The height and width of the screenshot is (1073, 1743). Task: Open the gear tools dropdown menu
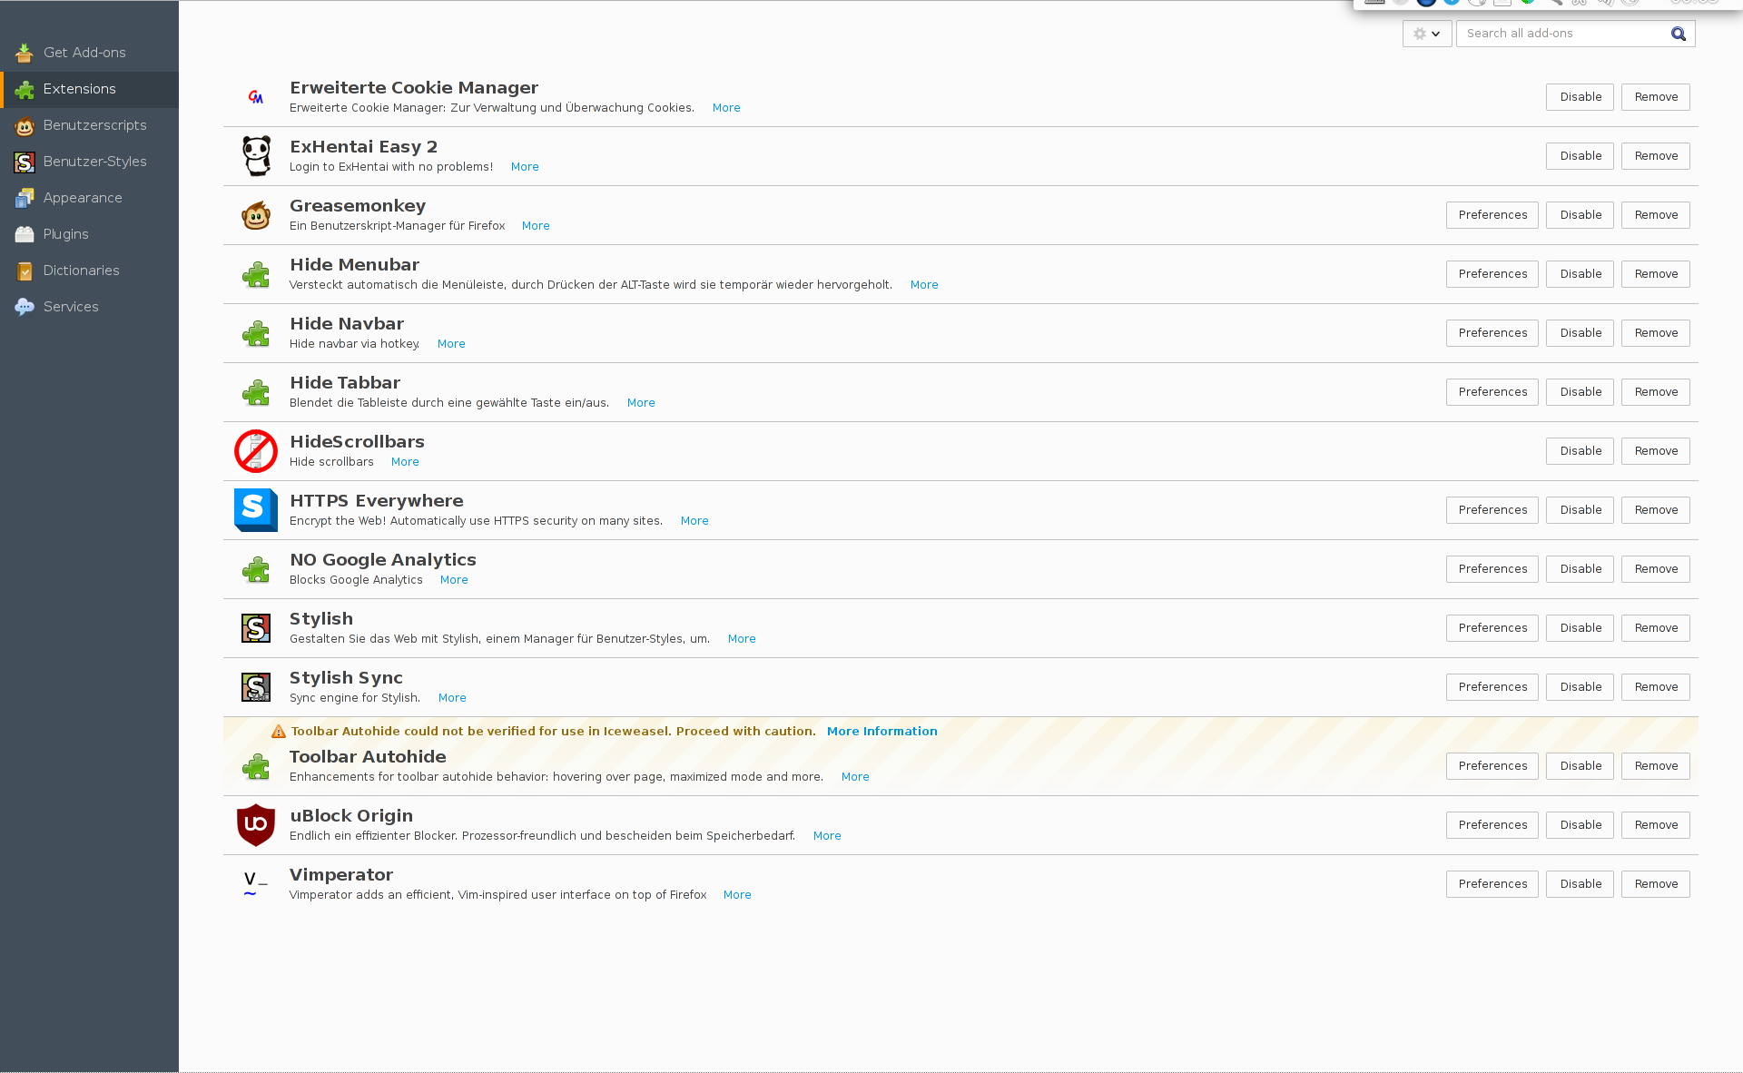[1427, 34]
